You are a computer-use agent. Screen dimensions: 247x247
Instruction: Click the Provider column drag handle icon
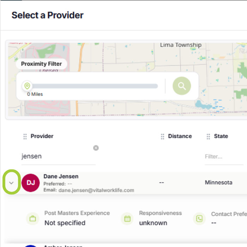pos(25,137)
